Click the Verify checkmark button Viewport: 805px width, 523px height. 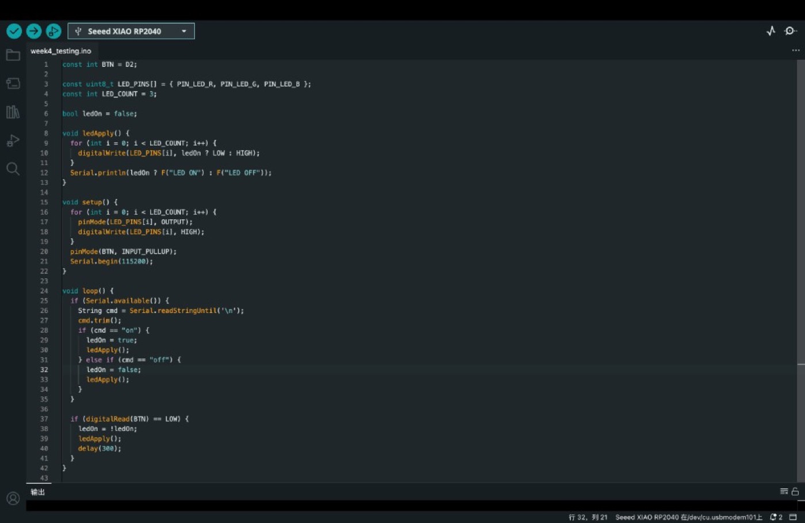pos(14,31)
